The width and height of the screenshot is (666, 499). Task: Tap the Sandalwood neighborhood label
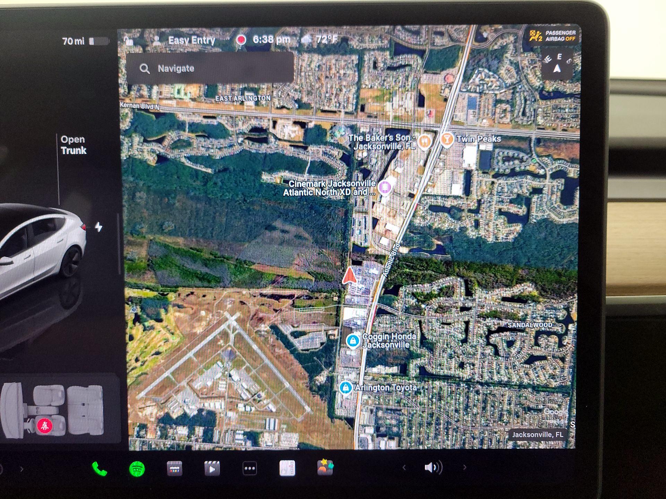pos(530,325)
